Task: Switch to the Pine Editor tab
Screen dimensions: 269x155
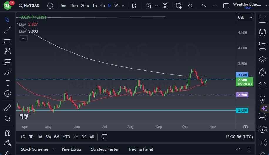Action: click(72, 149)
